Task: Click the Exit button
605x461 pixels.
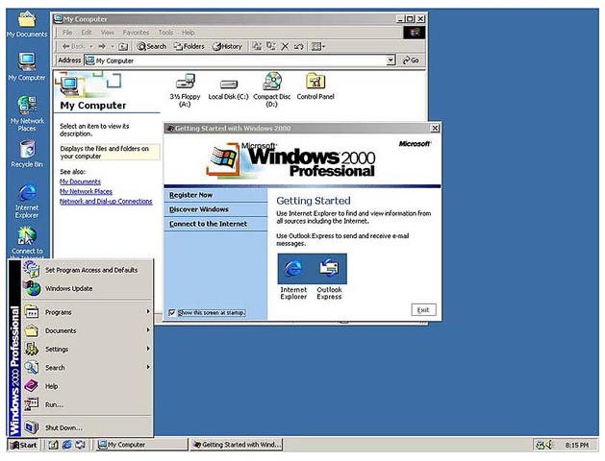Action: pos(423,310)
